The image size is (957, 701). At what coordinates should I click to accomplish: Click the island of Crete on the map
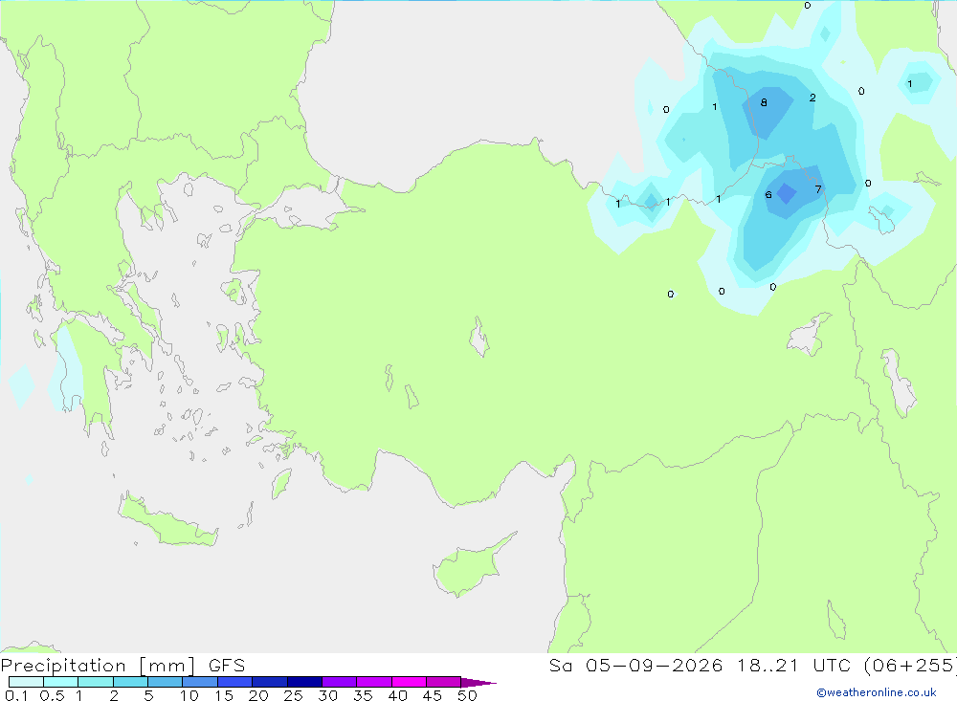coord(167,520)
